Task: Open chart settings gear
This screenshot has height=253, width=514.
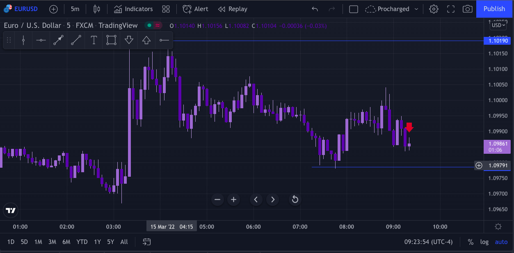Action: coord(434,9)
